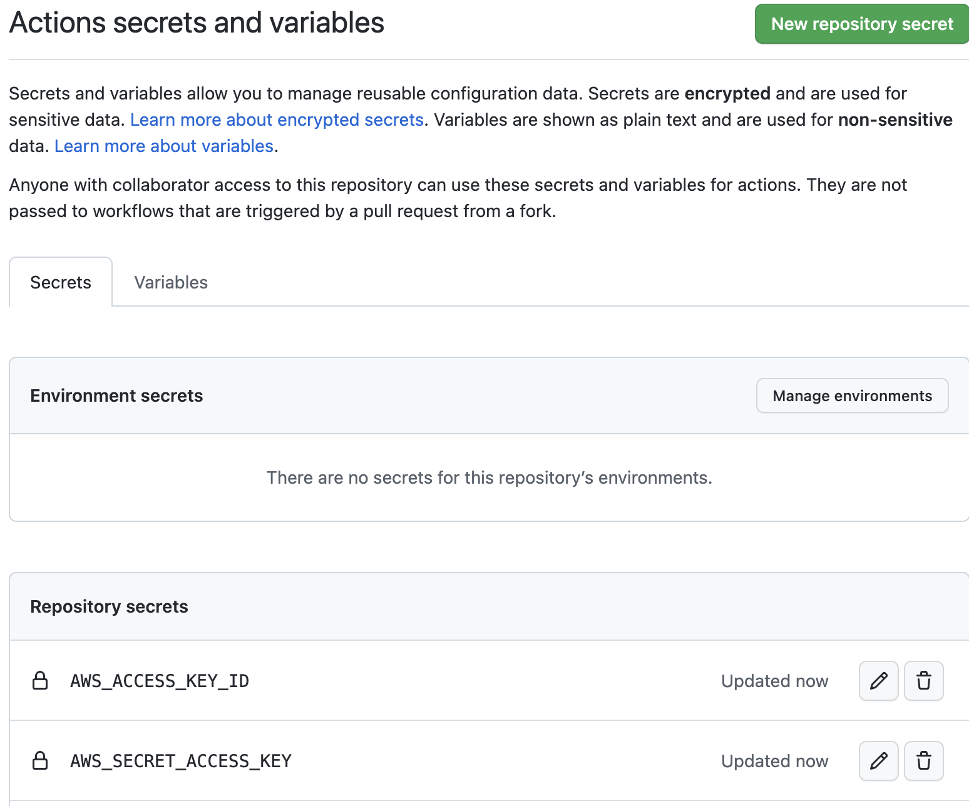Viewport: 969px width, 806px height.
Task: Click the AWS_SECRET_ACCESS_KEY secret name
Action: coord(181,761)
